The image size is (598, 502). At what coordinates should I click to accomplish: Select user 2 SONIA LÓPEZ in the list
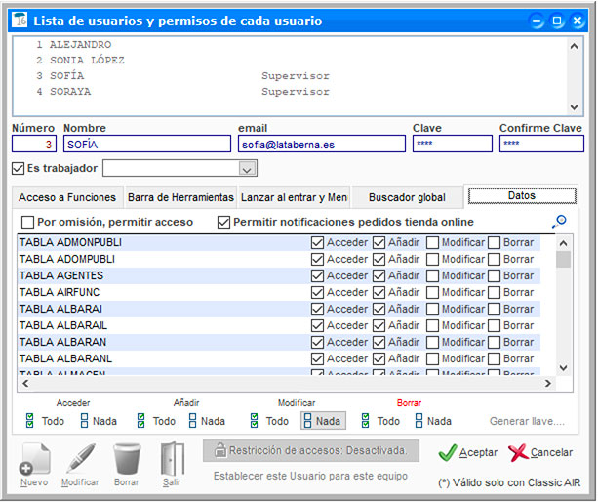point(290,61)
